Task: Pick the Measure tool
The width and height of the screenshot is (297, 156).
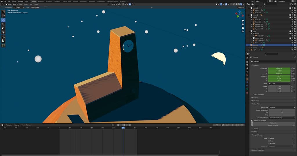Action: (3, 41)
